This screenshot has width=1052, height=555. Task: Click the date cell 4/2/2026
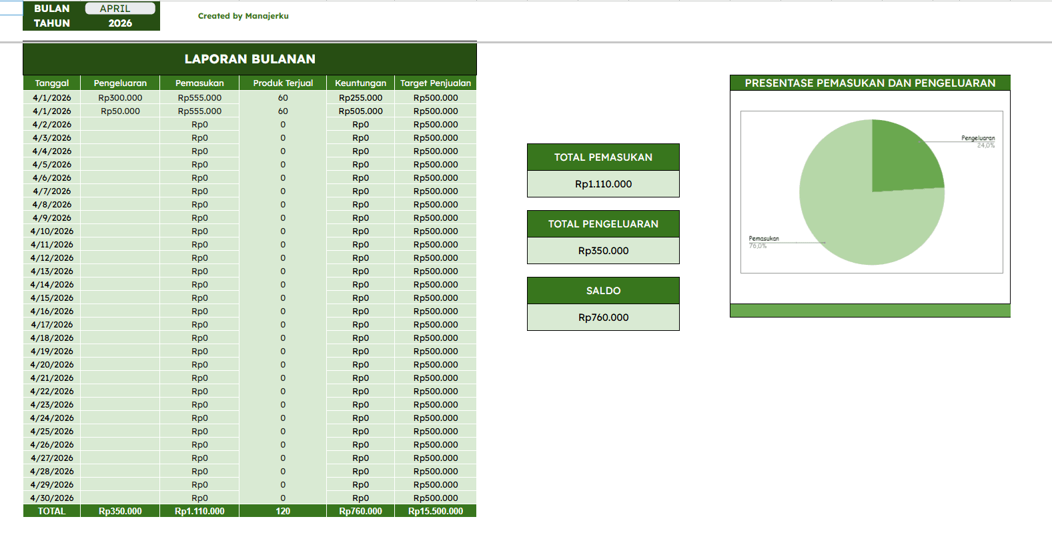coord(52,125)
